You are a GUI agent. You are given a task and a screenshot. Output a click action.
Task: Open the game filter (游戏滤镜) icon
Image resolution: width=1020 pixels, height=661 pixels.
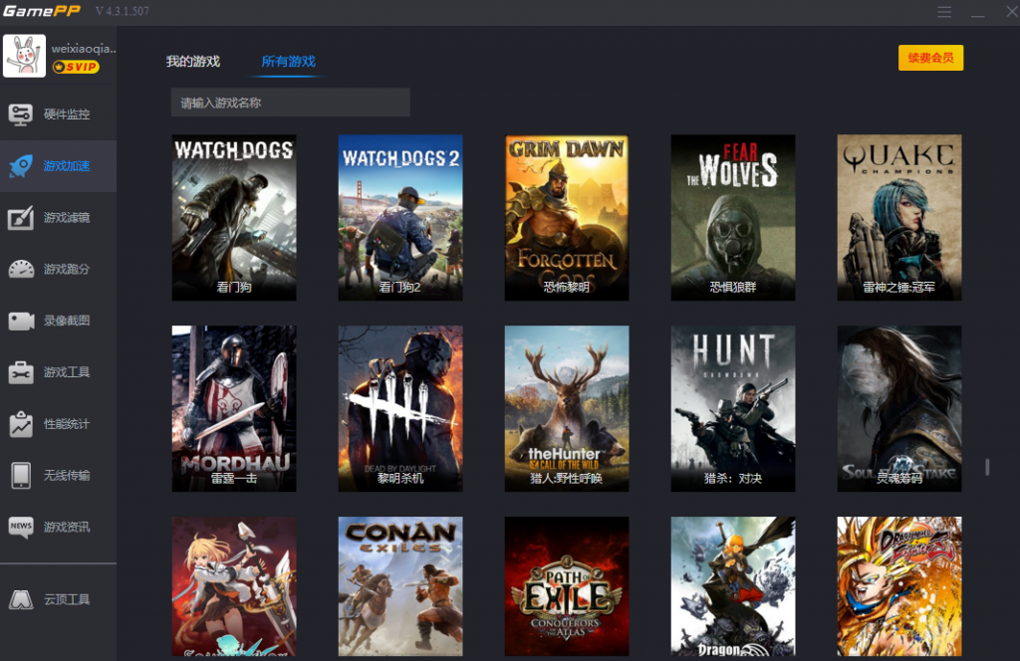click(x=21, y=218)
